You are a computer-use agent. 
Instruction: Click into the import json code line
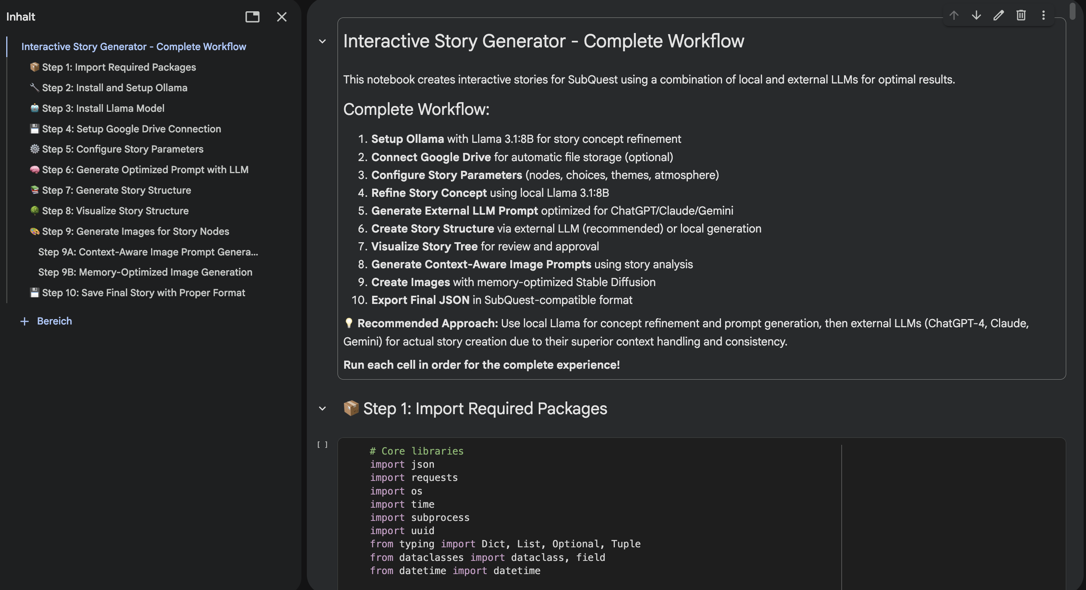423,464
